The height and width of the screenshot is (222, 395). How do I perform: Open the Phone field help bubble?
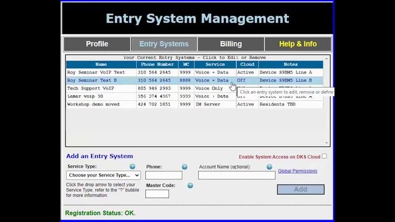tap(185, 166)
